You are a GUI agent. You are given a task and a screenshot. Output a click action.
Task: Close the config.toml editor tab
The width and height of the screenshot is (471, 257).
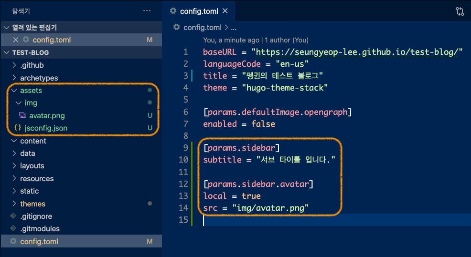click(225, 11)
